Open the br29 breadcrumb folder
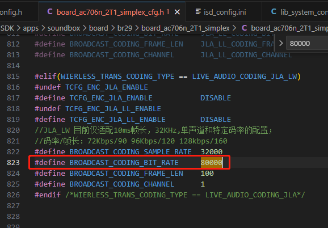 pyautogui.click(x=125, y=28)
